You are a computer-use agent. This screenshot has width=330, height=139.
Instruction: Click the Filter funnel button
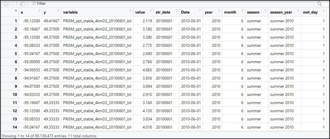click(39, 4)
